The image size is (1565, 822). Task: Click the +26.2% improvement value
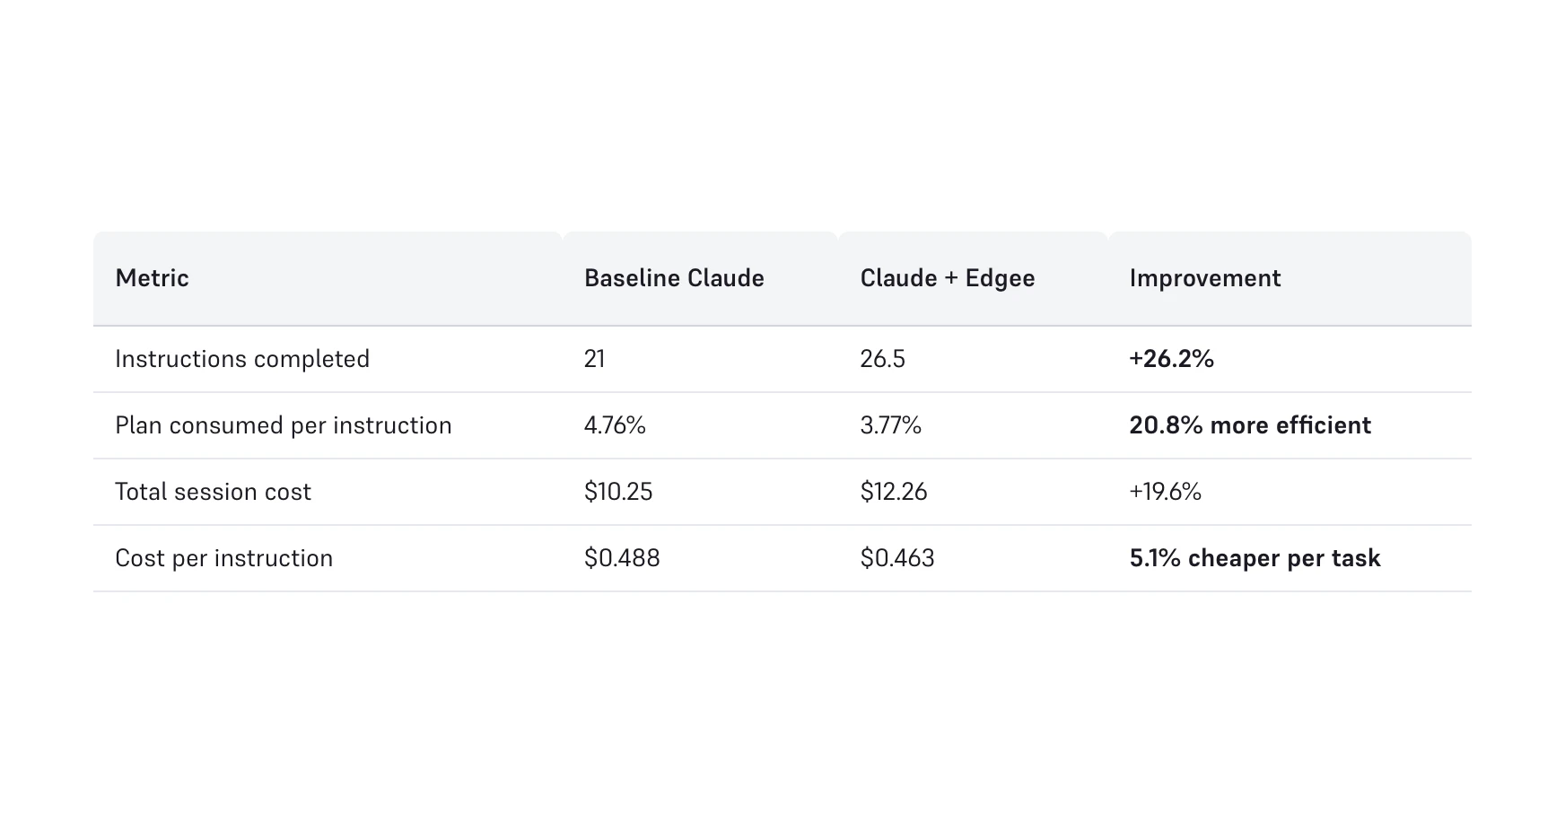1171,359
